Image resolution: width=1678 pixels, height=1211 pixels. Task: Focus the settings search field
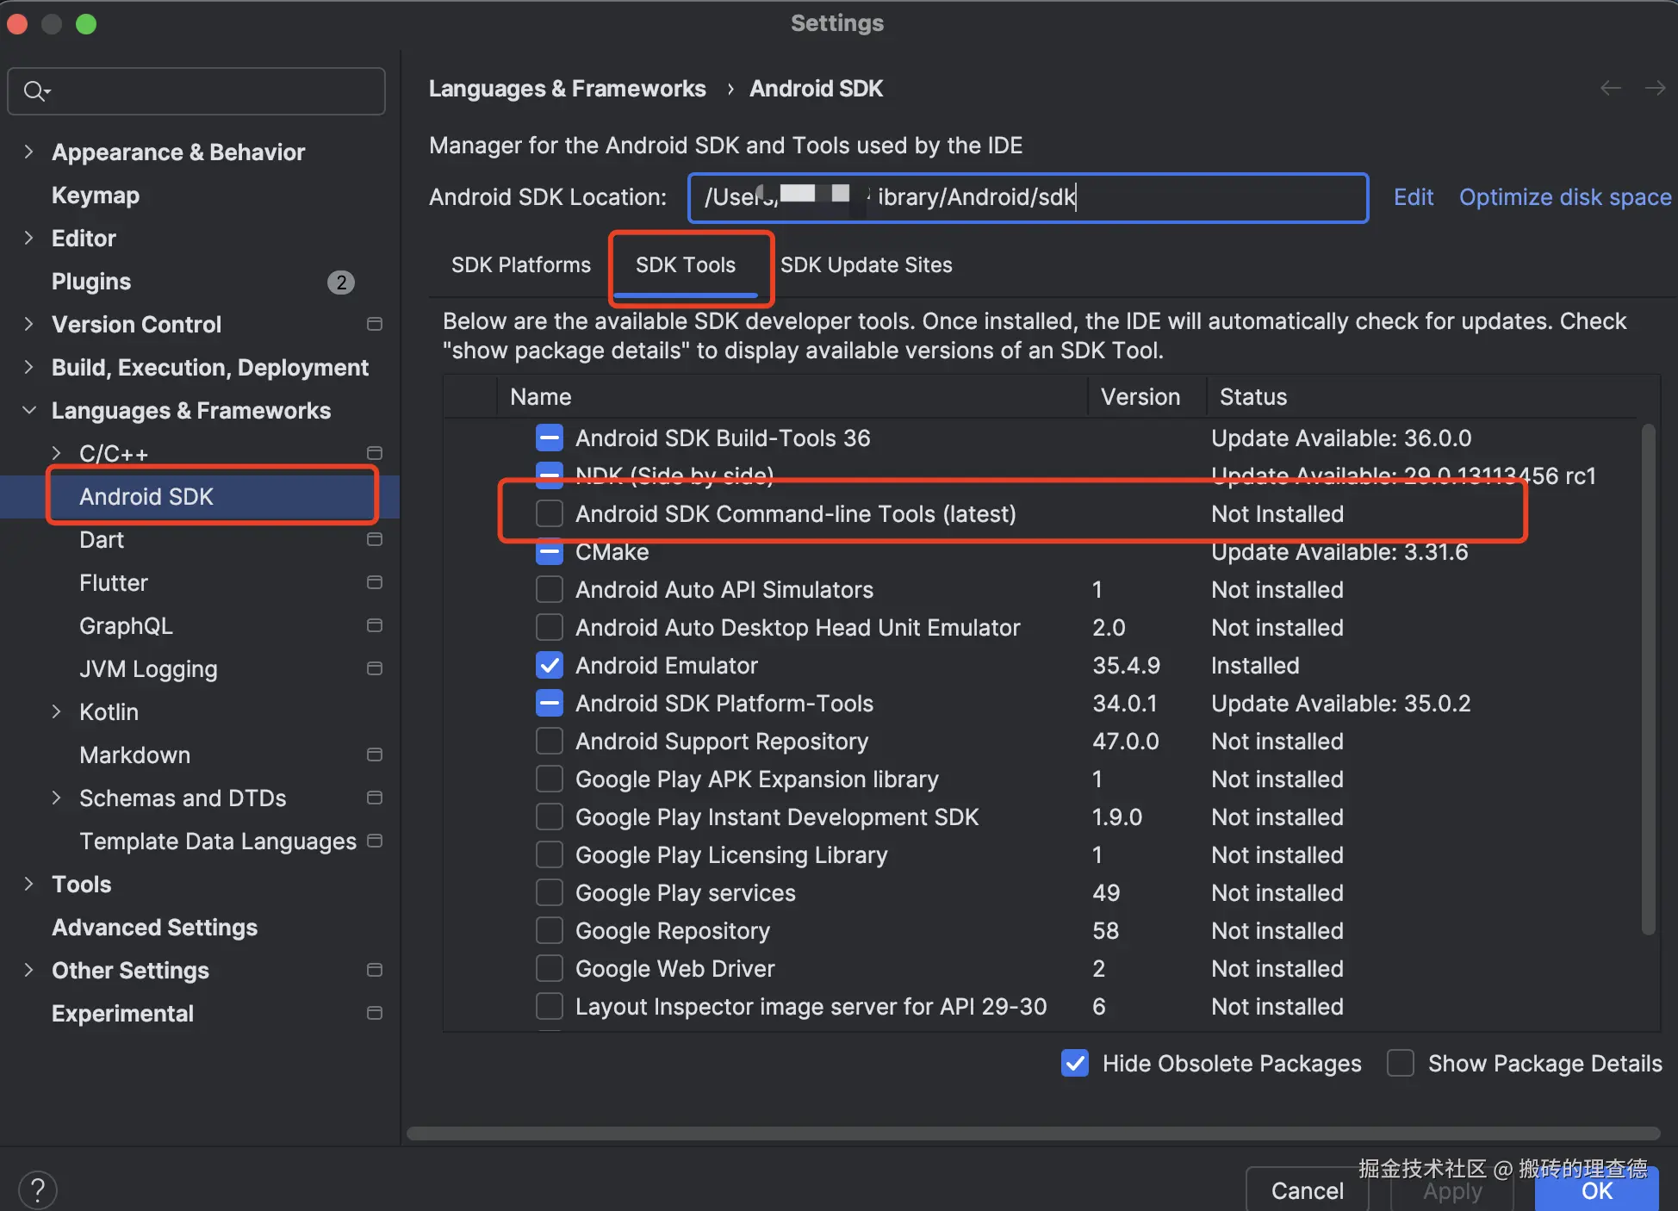[x=196, y=91]
